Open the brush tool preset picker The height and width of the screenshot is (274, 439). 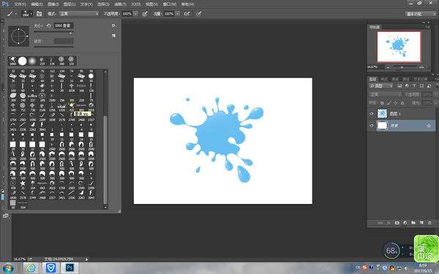coord(28,13)
